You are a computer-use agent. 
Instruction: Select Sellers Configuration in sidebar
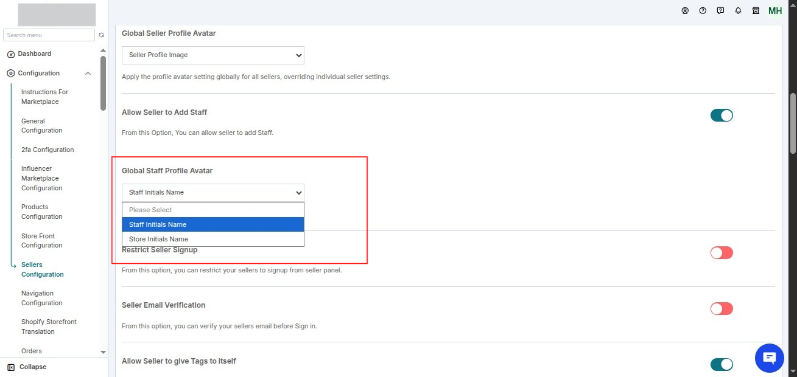pyautogui.click(x=43, y=269)
